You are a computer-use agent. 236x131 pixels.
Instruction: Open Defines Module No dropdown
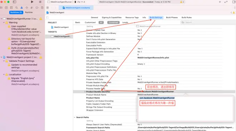(x=140, y=36)
